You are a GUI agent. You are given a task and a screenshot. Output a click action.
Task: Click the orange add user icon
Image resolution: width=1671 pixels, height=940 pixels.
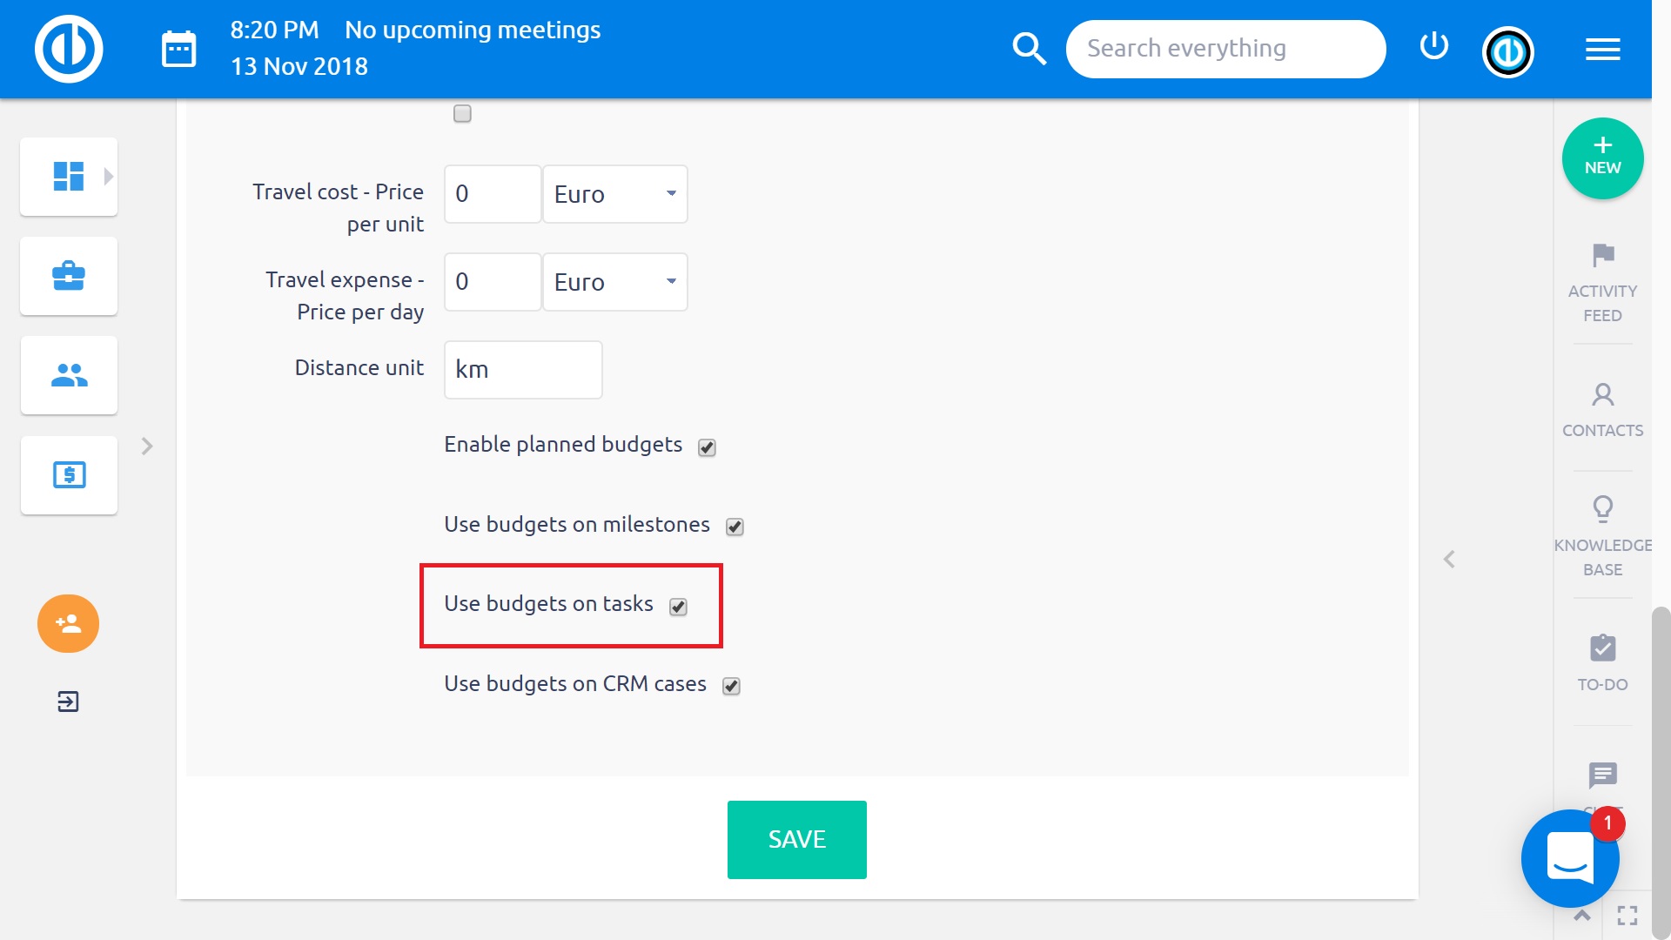coord(68,623)
